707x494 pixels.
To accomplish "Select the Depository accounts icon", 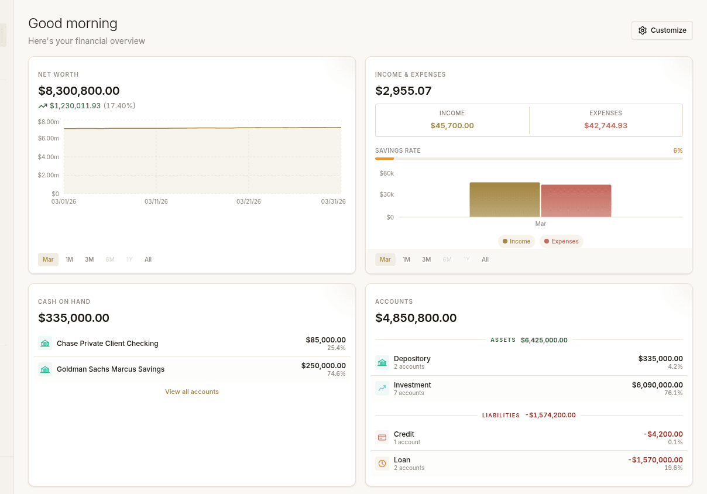I will click(382, 362).
